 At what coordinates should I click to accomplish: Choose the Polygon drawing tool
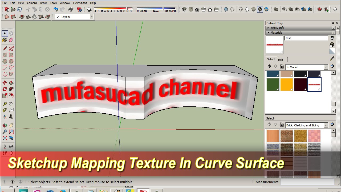(x=11, y=61)
